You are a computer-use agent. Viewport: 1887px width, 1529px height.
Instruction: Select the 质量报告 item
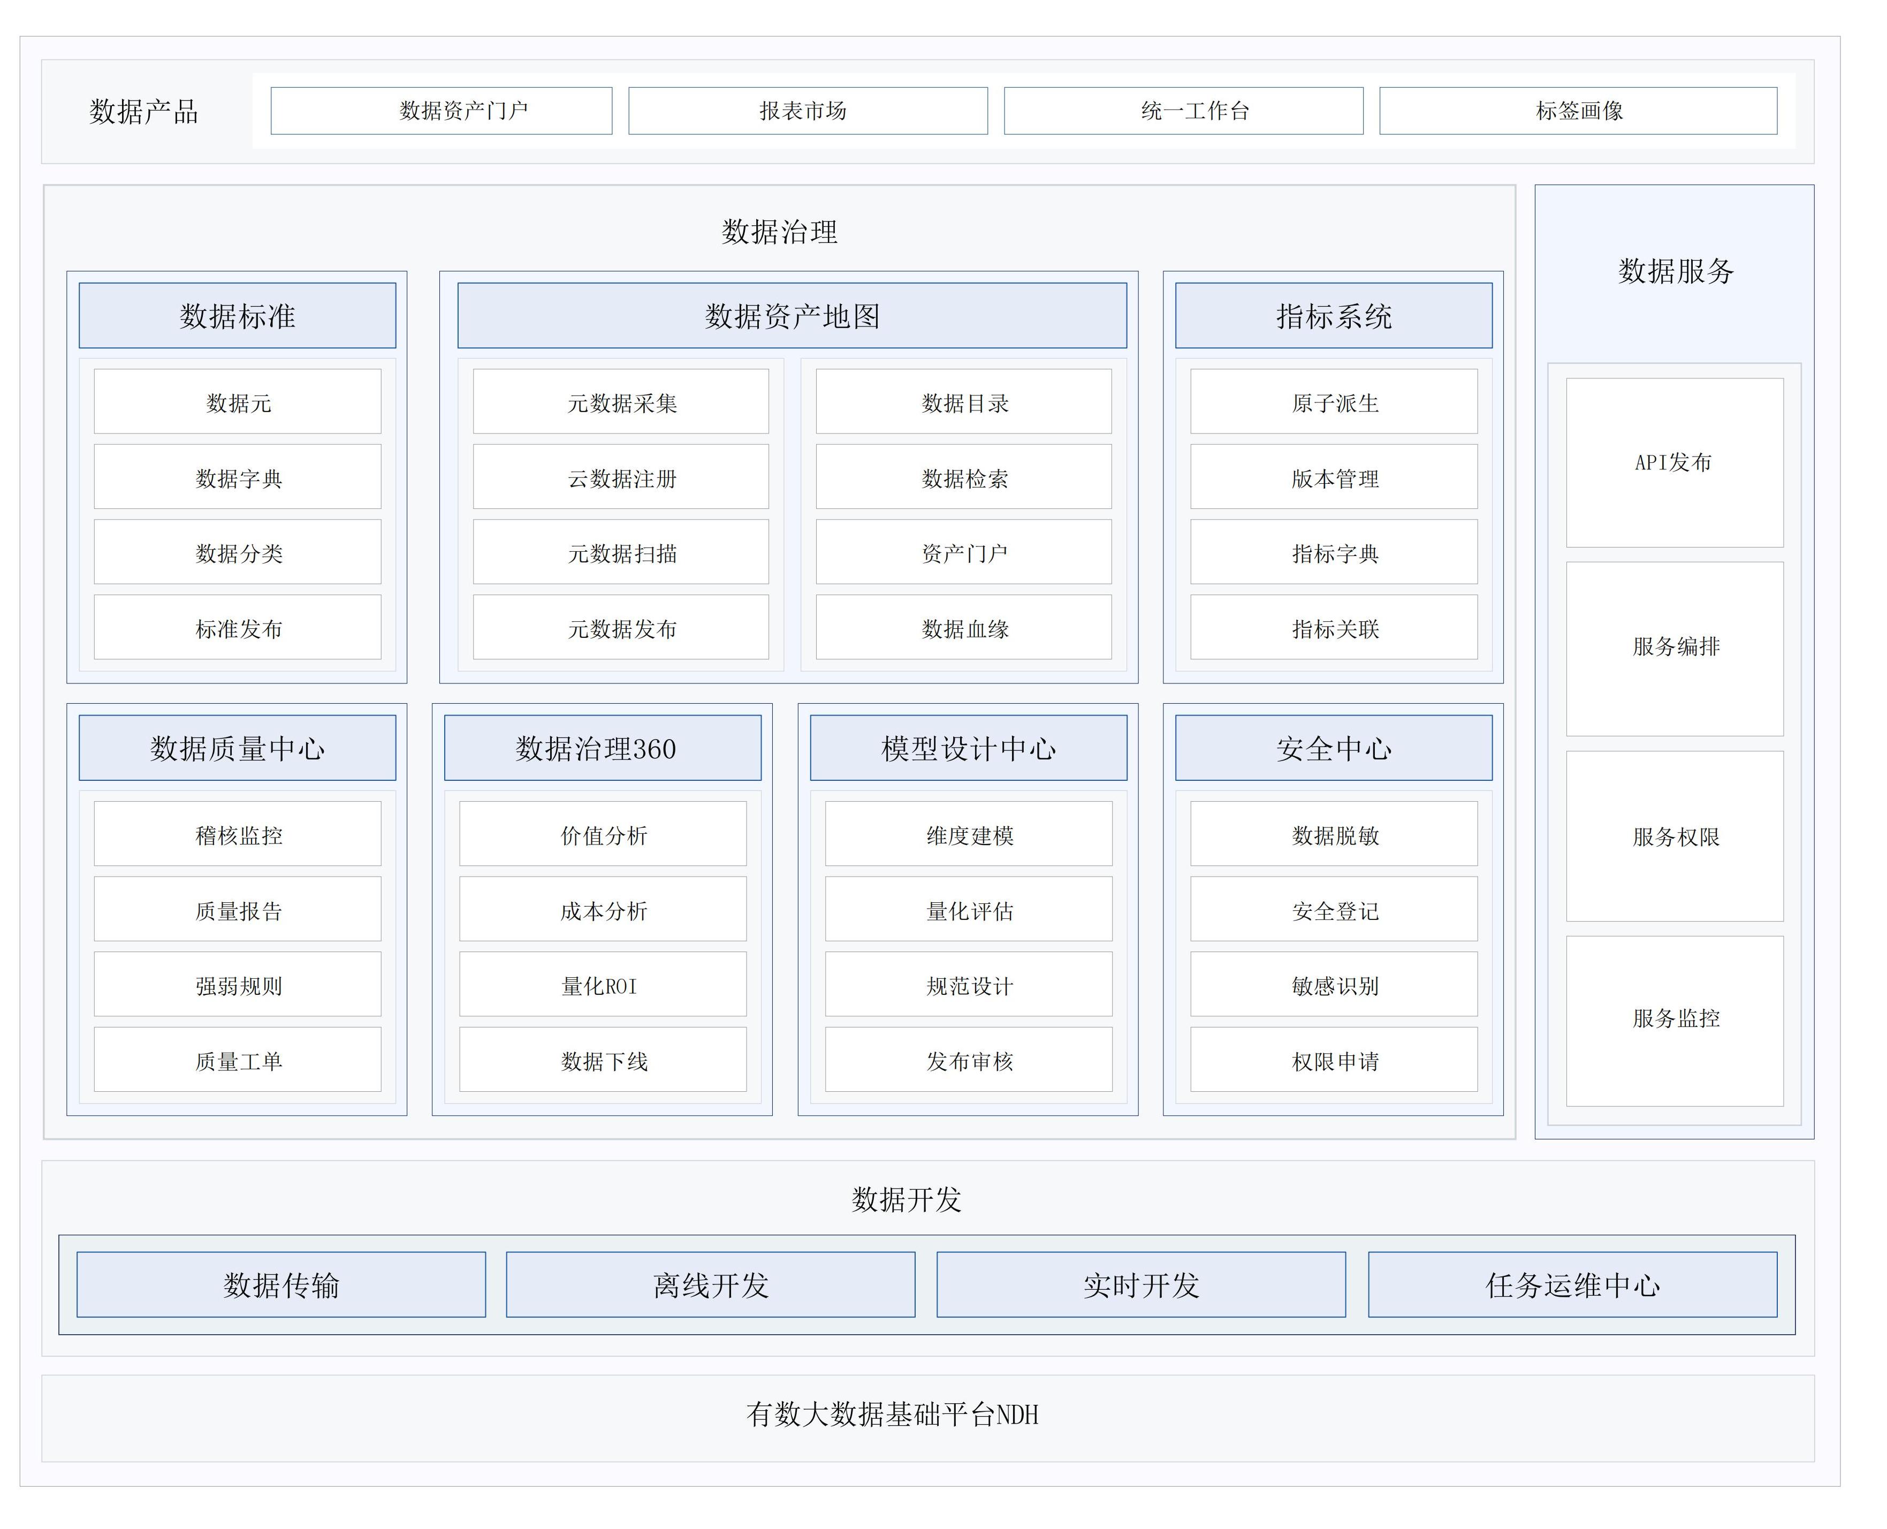(238, 909)
